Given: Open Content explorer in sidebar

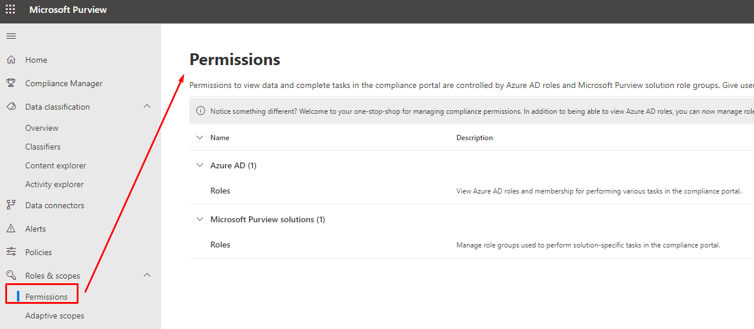Looking at the screenshot, I should [x=56, y=165].
